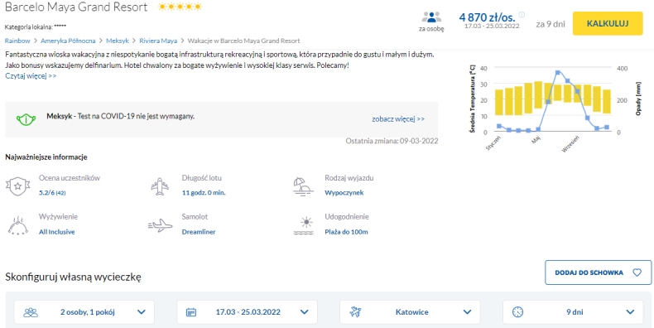Open the 'Czytaj więcej >>' link

coord(31,76)
